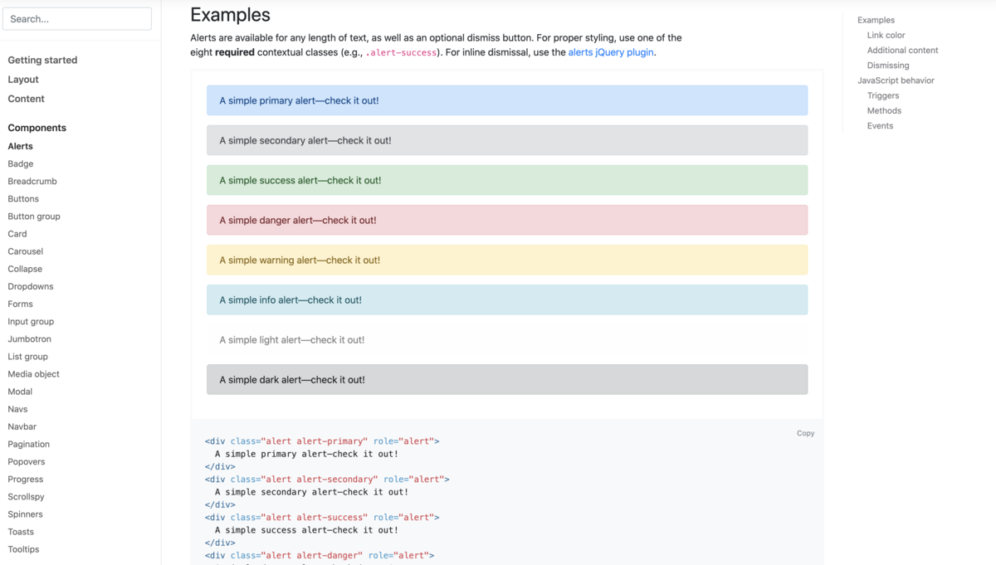Click the light alert text
996x565 pixels.
click(x=292, y=339)
